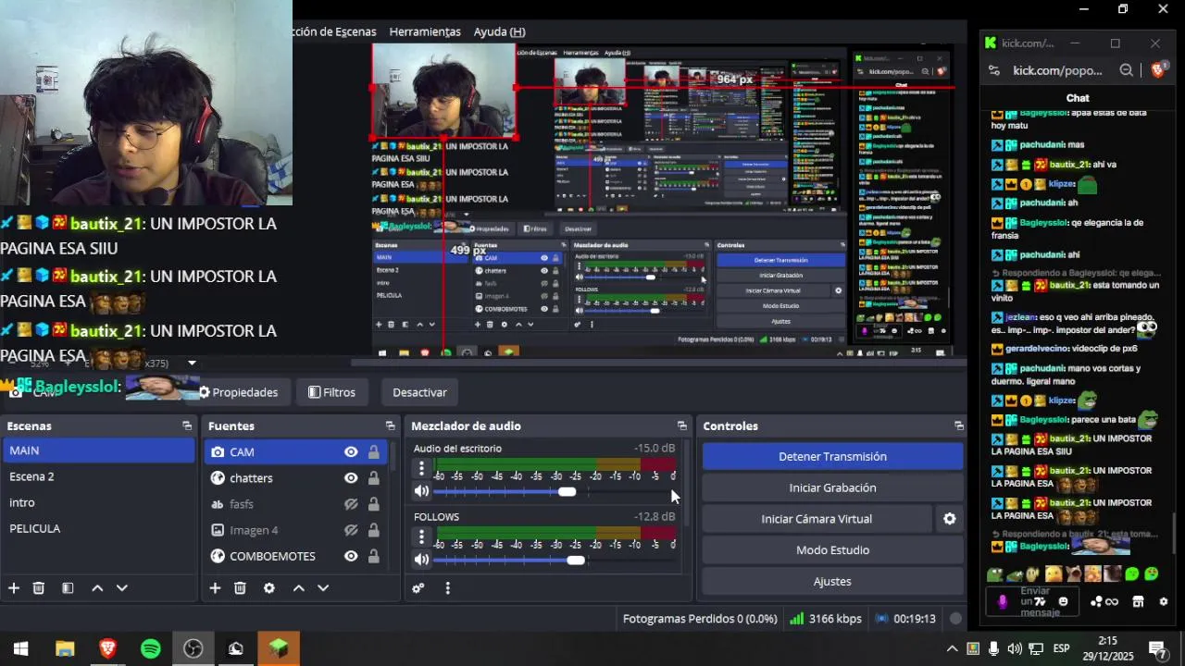The height and width of the screenshot is (666, 1185).
Task: Switch to intro scene
Action: (99, 502)
